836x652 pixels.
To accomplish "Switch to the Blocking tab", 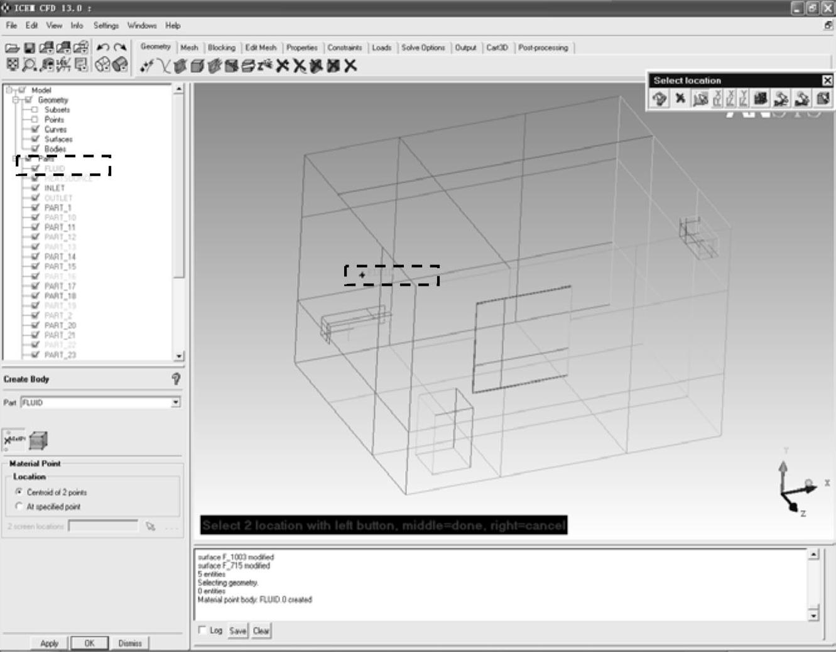I will click(222, 48).
